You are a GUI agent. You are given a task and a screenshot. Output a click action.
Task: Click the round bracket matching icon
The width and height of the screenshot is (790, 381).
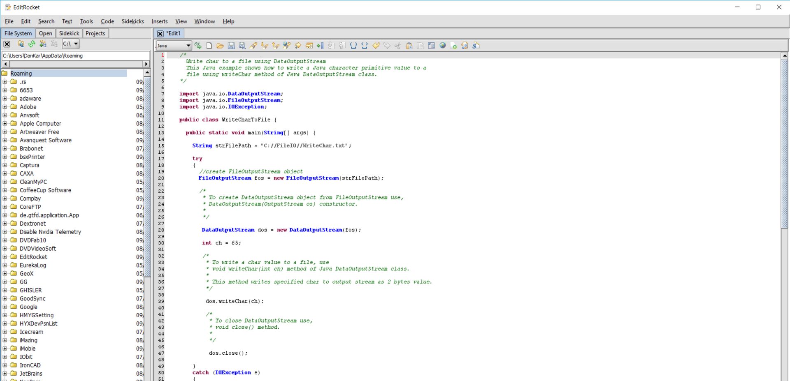pyautogui.click(x=353, y=46)
